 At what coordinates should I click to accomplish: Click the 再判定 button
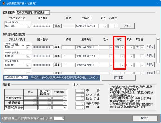tap(118, 77)
